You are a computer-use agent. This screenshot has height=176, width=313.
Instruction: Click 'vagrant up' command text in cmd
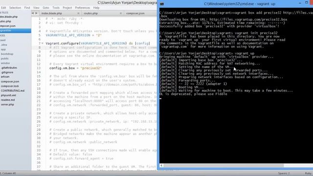click(x=245, y=53)
